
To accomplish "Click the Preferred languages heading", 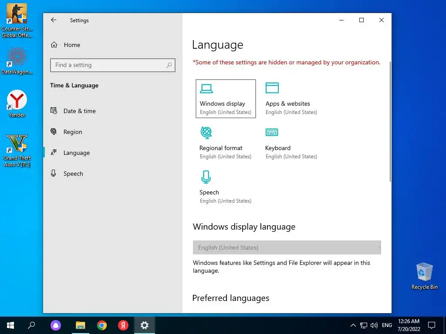I will [x=231, y=298].
